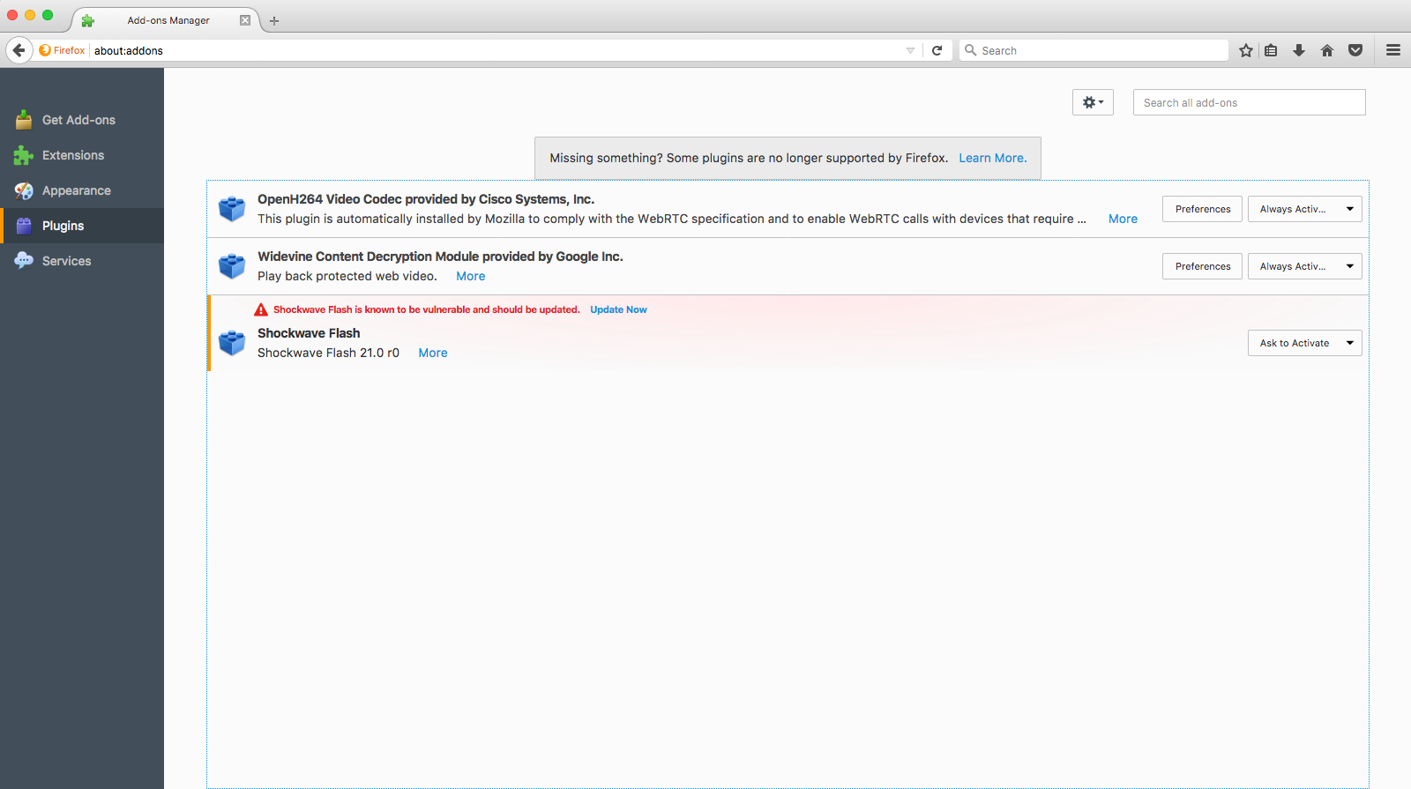Go back using the back arrow button
1411x789 pixels.
coord(19,50)
